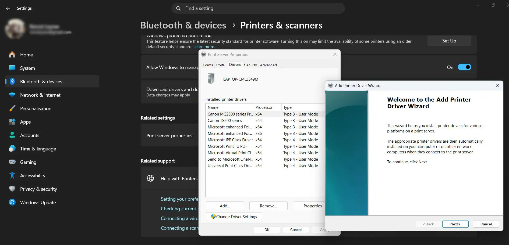Viewport: 509px width, 245px height.
Task: Open Gaming settings via its sidebar icon
Action: pos(12,162)
